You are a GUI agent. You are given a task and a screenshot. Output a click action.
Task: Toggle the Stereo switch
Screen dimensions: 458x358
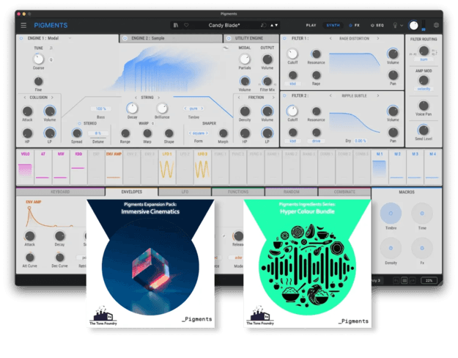pos(79,123)
